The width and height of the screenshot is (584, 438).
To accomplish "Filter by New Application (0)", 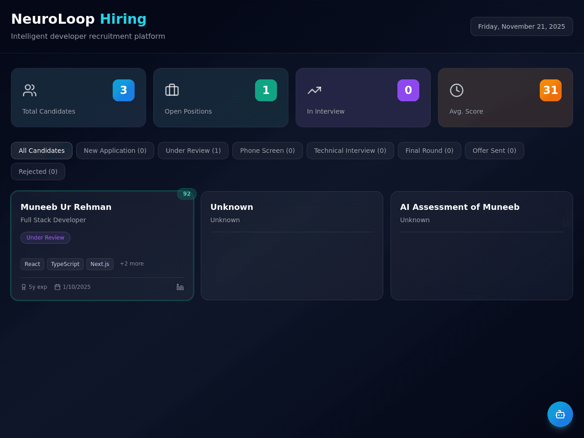I will click(x=115, y=151).
